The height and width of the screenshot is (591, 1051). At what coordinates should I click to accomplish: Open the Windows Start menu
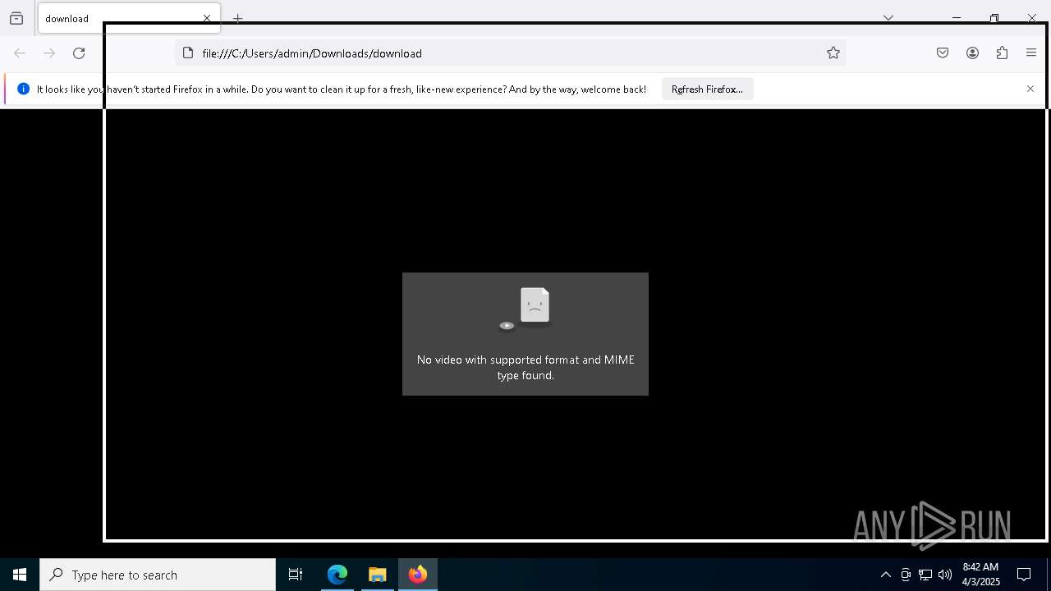point(20,575)
